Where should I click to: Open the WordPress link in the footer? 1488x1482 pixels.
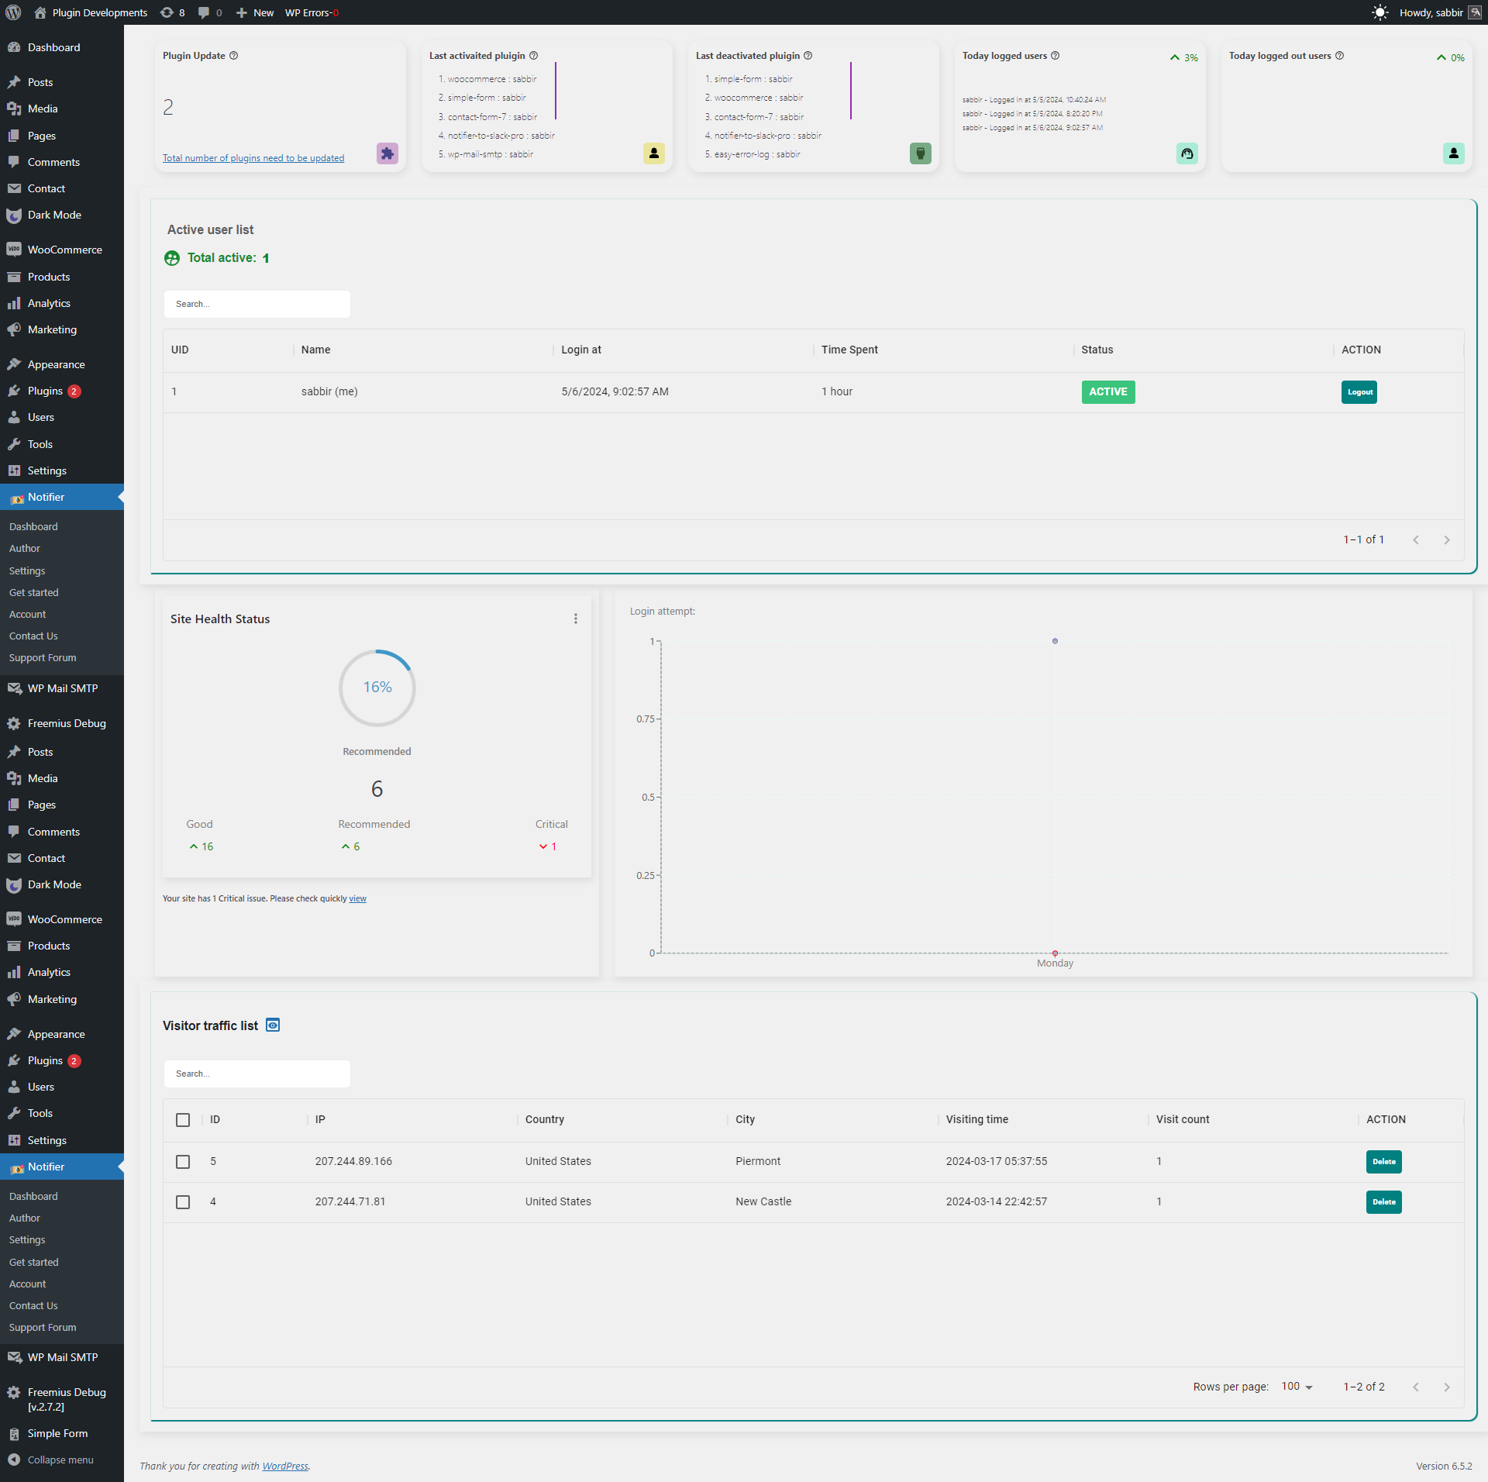point(285,1466)
